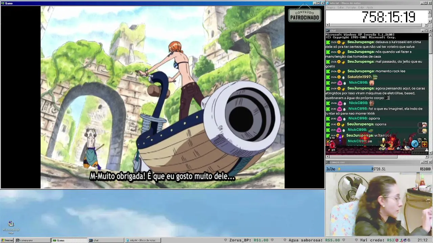The image size is (433, 243).
Task: Open the Iniciar start menu
Action: coord(7,240)
